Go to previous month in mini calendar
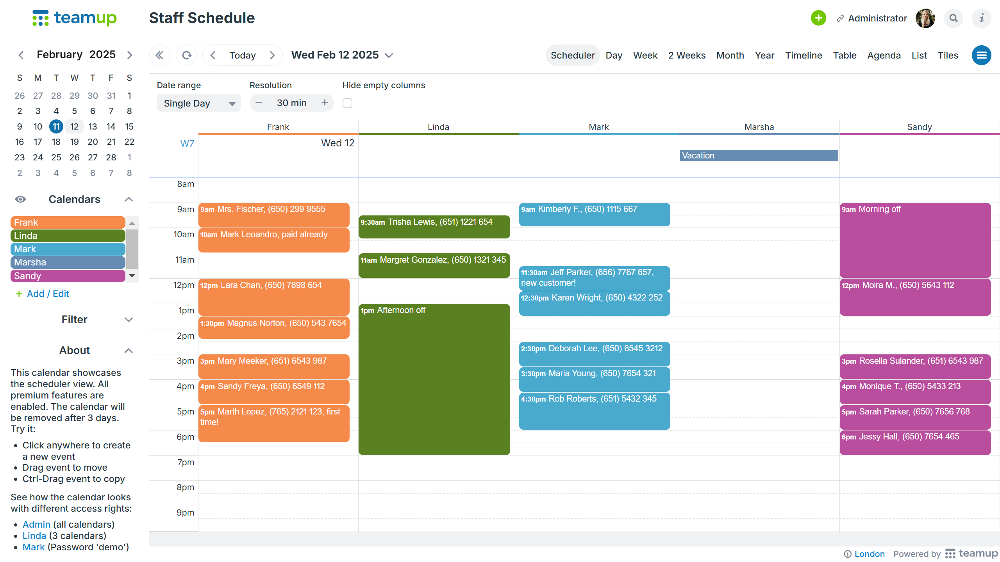Viewport: 1000px width, 562px height. click(x=21, y=55)
